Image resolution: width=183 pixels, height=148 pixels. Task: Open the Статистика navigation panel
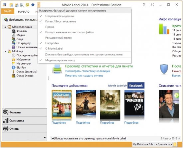pyautogui.click(x=25, y=121)
